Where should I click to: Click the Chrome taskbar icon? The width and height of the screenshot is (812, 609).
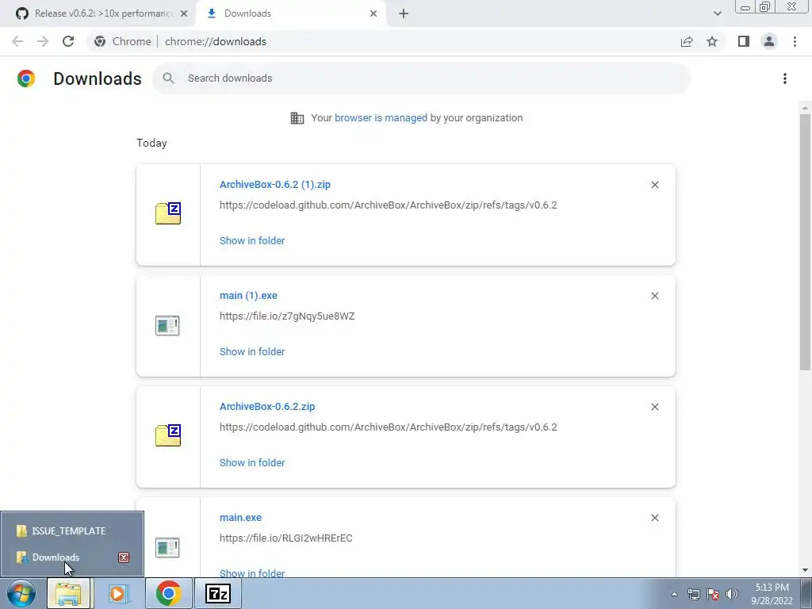168,593
